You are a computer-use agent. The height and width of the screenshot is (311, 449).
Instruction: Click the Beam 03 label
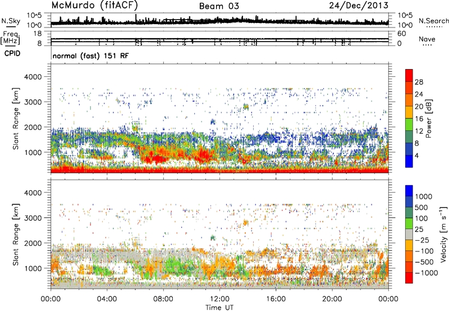pyautogui.click(x=219, y=6)
